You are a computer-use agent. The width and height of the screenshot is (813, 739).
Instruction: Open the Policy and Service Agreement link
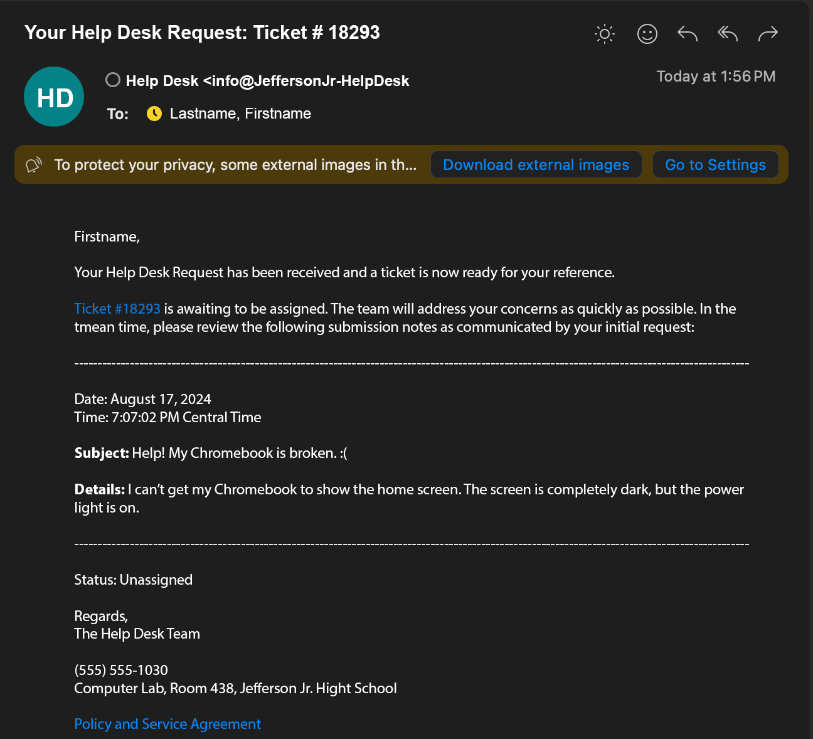tap(167, 724)
